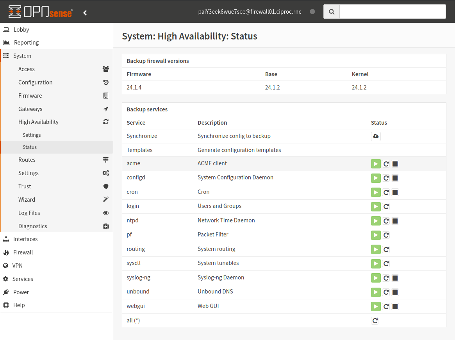Click the search magnifier icon
The width and height of the screenshot is (455, 340).
[x=331, y=11]
